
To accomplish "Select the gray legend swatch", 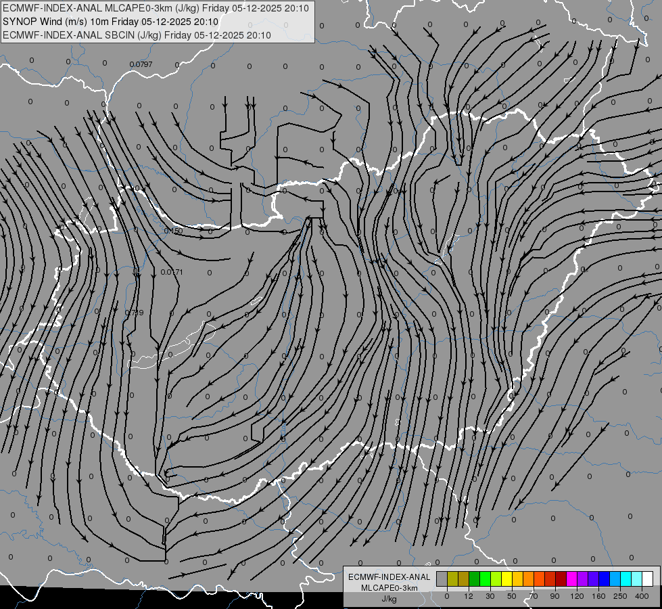I will pos(442,579).
